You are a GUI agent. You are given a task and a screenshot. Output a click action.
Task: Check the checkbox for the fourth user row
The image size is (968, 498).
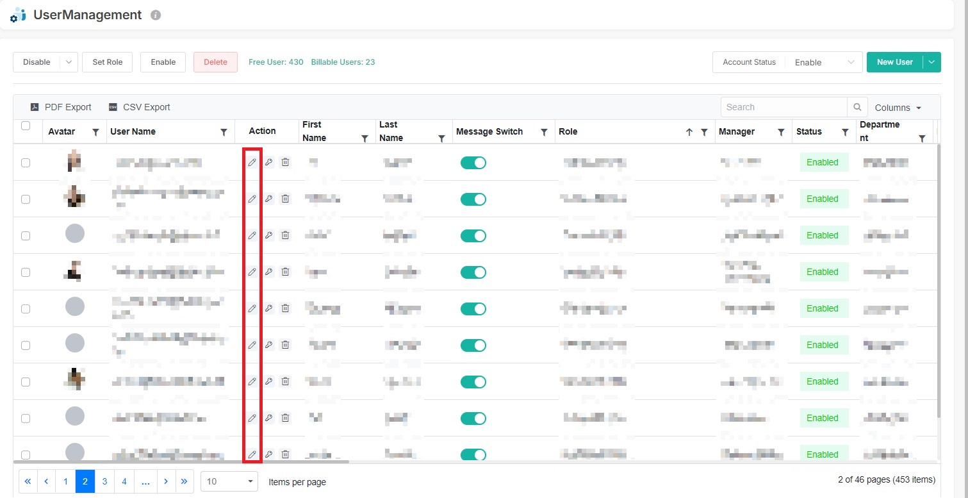(x=26, y=272)
